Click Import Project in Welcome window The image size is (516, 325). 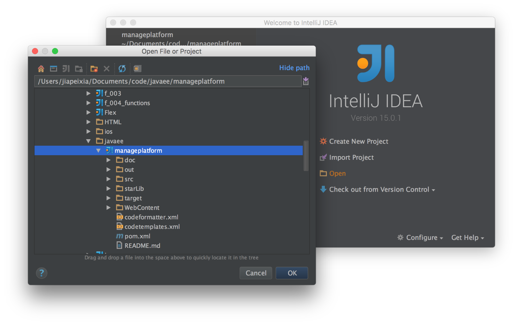point(351,157)
